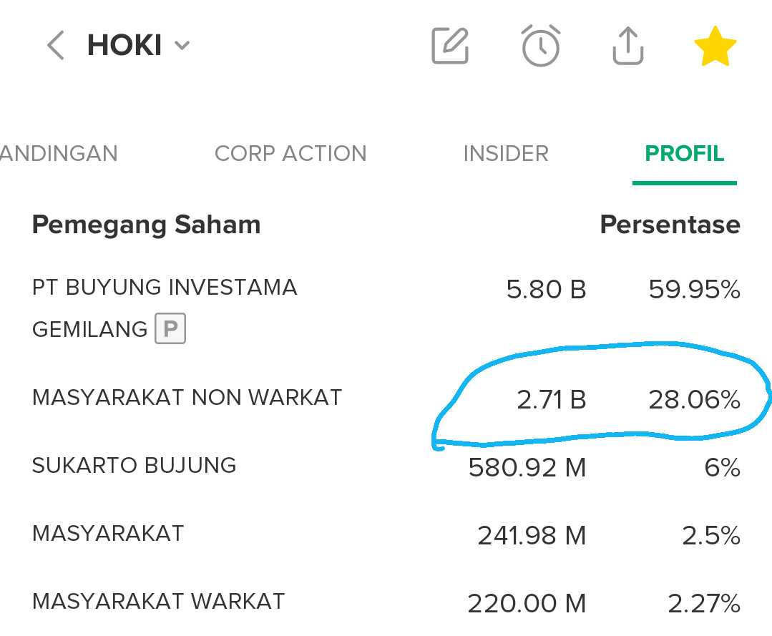The image size is (772, 636).
Task: Tap the 59.95% percentage value
Action: pyautogui.click(x=694, y=290)
